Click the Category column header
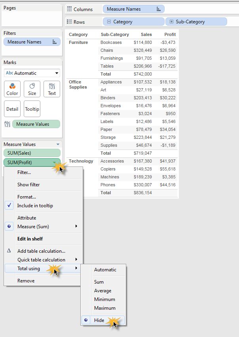This screenshot has height=337, width=239. tap(78, 34)
